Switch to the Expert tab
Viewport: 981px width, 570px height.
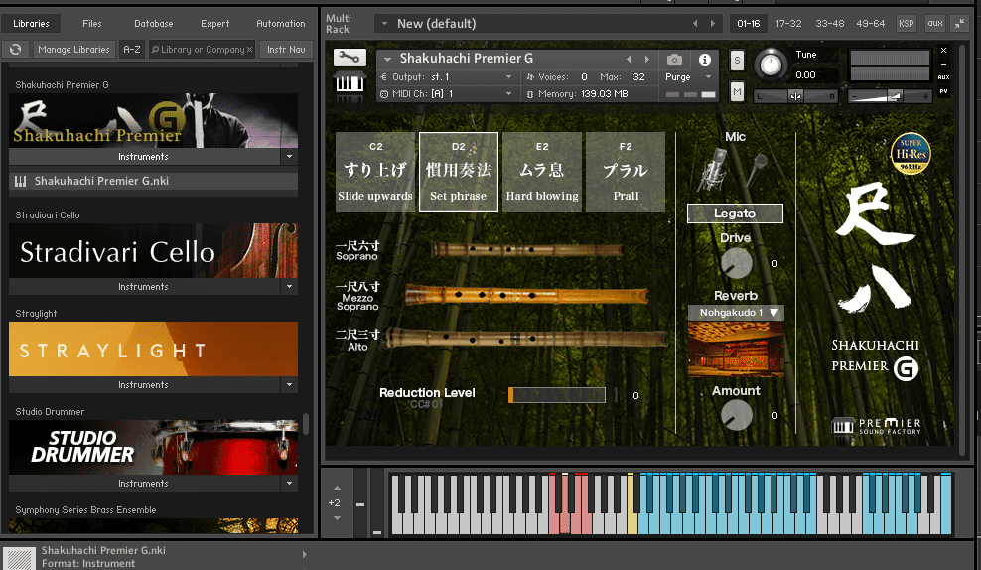(215, 23)
